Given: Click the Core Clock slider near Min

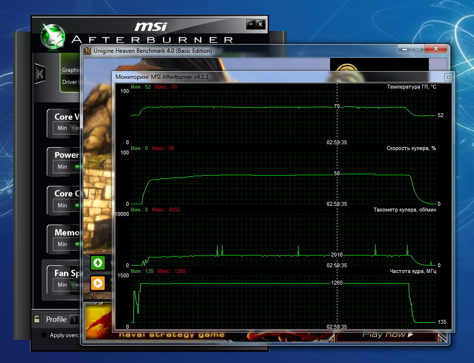Looking at the screenshot, I should (x=78, y=205).
